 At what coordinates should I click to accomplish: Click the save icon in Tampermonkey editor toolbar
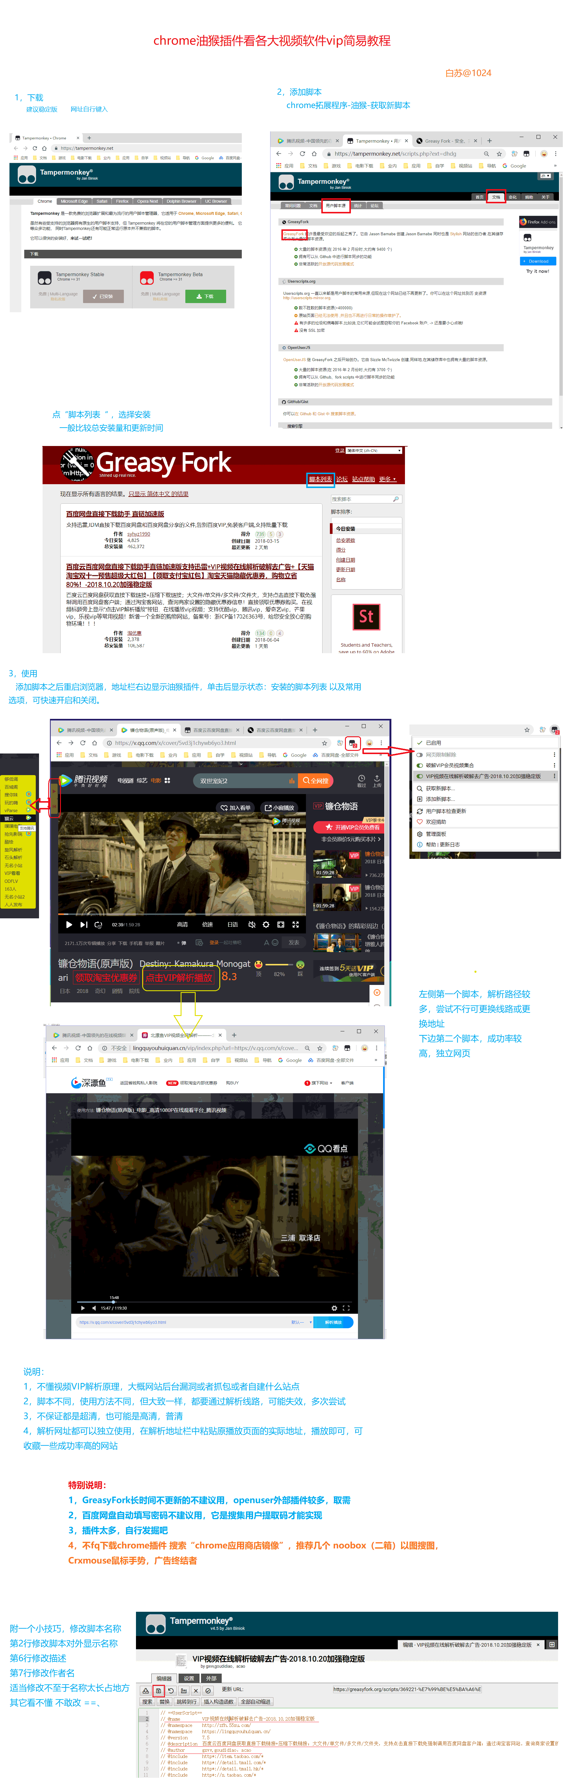pos(158,1690)
